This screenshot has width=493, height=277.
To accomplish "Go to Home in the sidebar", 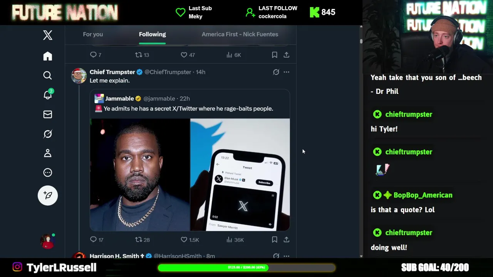I will [48, 56].
